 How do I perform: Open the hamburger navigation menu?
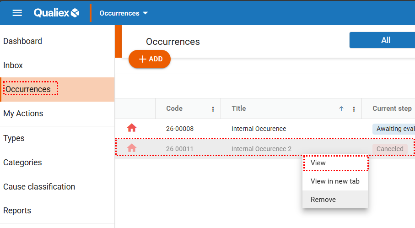(17, 13)
